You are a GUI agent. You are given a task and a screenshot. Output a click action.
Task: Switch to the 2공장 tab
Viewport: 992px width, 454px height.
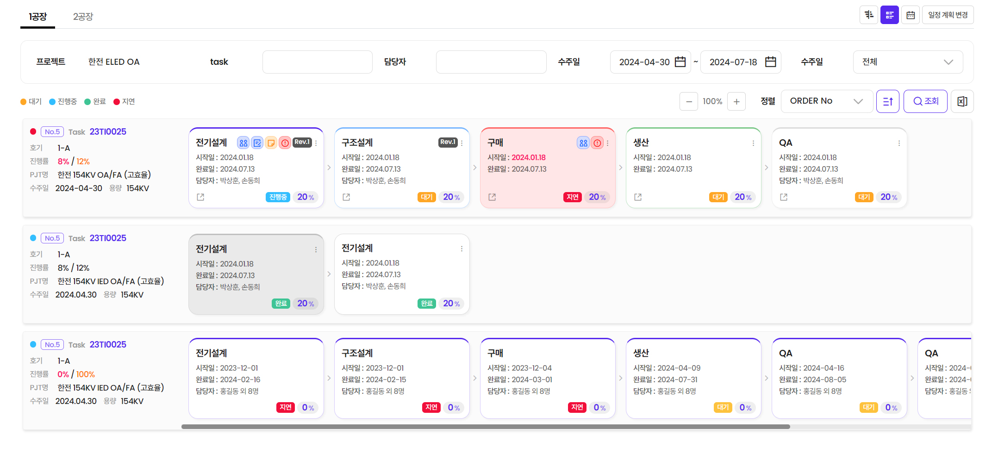coord(83,17)
